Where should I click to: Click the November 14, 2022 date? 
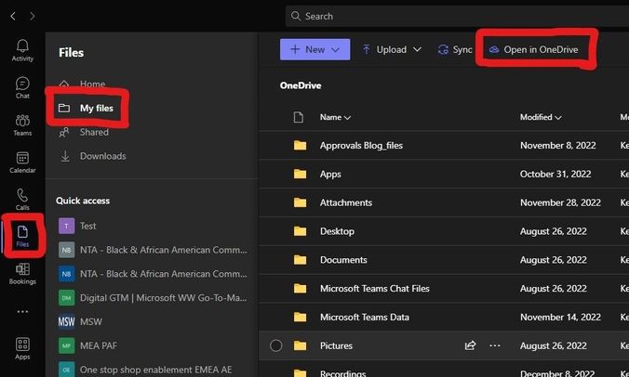coord(560,317)
